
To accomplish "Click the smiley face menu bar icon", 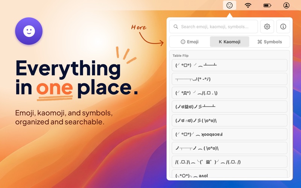I will click(230, 5).
